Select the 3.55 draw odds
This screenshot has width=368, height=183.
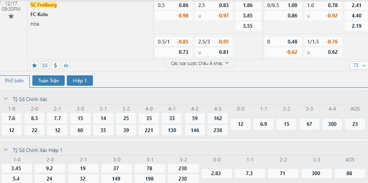pos(248,26)
